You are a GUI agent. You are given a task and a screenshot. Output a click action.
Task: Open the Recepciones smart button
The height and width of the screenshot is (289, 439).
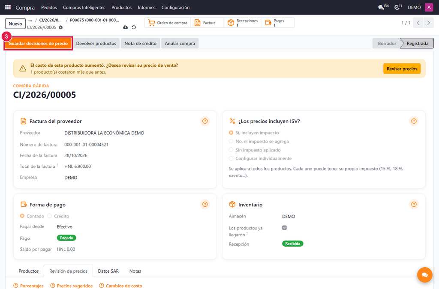243,23
